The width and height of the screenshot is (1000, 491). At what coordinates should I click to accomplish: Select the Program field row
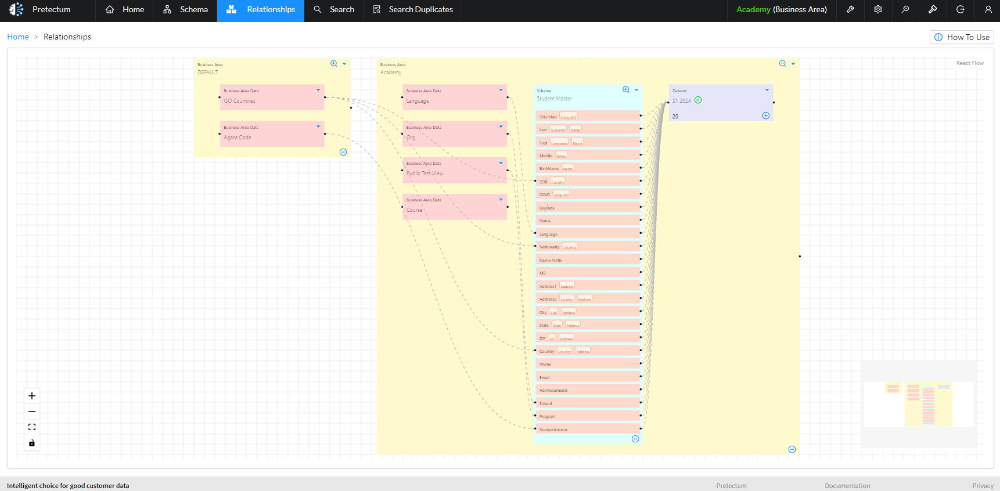(588, 416)
